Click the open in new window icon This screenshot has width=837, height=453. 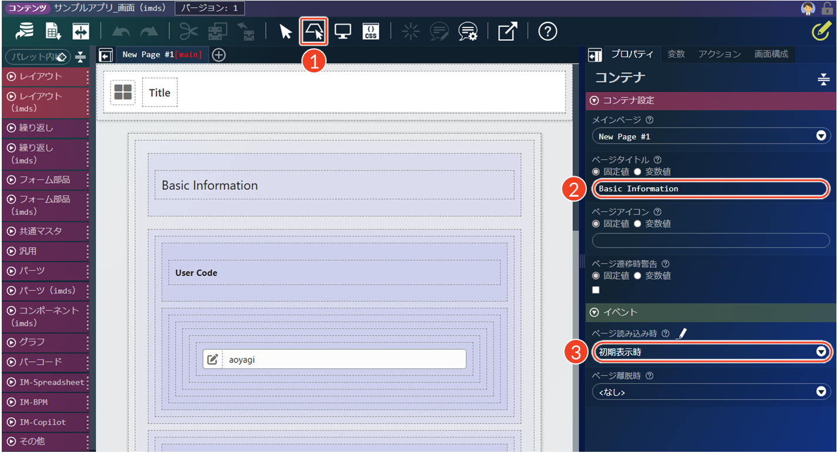pos(507,32)
